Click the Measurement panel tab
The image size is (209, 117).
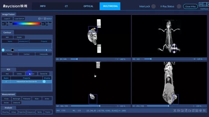(8, 94)
